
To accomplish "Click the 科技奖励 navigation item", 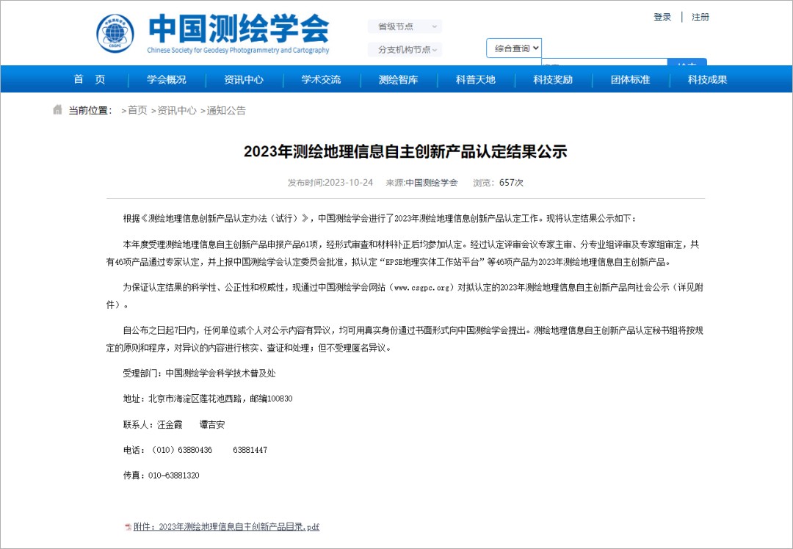I will pos(552,79).
